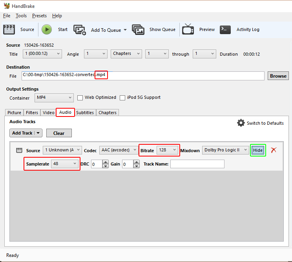Click the source name 150426-163652

click(x=39, y=45)
